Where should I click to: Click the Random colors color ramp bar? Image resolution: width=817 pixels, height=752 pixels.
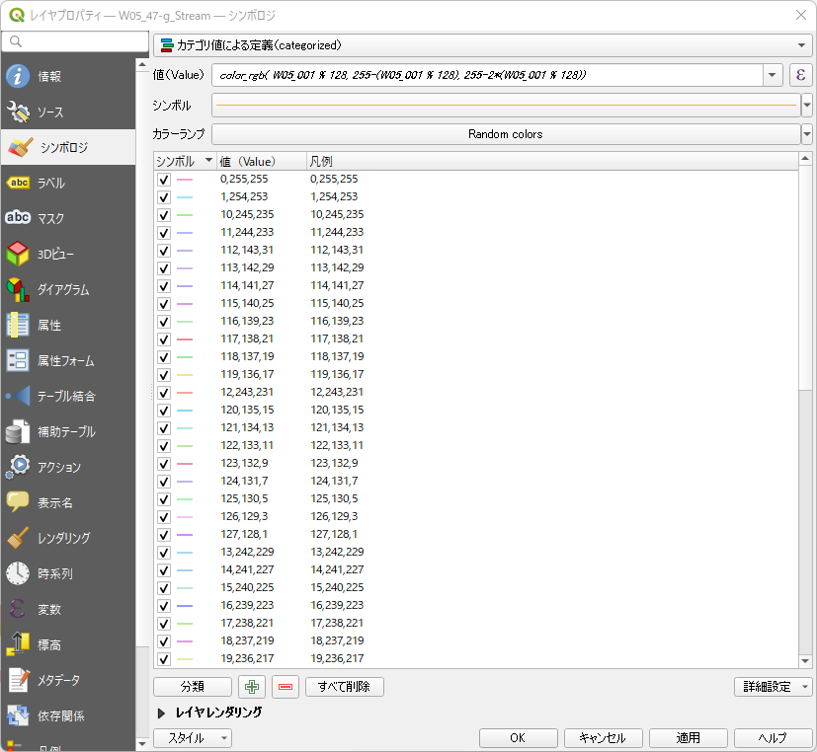[505, 134]
